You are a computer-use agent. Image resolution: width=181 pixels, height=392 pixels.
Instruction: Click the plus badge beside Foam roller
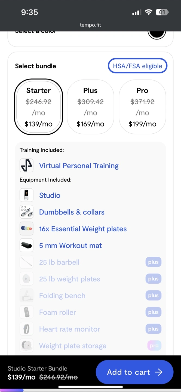(x=153, y=312)
